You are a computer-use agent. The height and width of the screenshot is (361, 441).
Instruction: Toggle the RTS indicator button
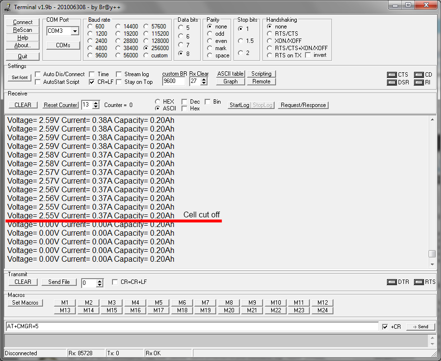[418, 282]
